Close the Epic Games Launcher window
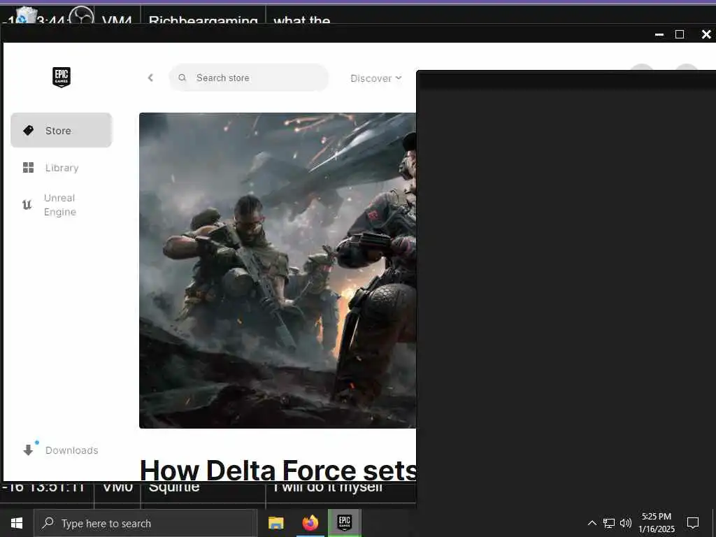716x537 pixels. click(706, 34)
